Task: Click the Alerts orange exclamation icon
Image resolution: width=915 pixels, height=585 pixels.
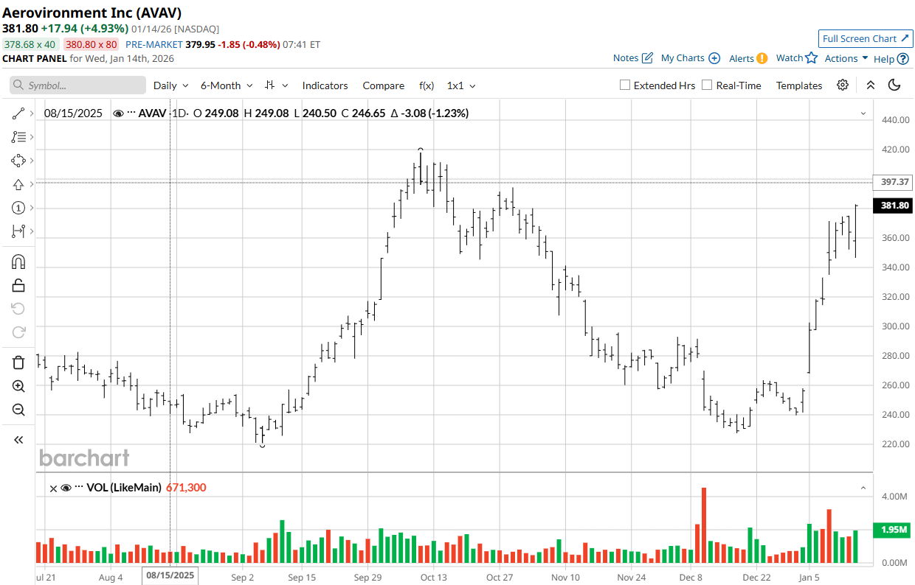Action: pyautogui.click(x=762, y=58)
